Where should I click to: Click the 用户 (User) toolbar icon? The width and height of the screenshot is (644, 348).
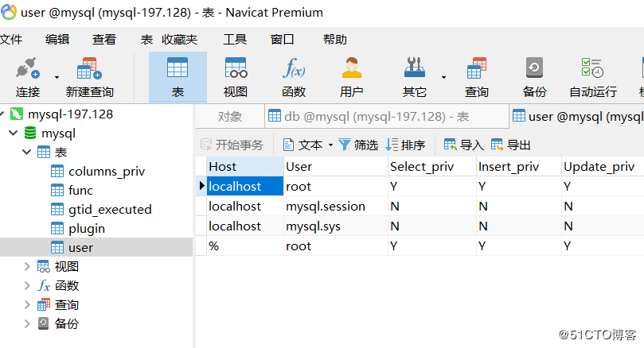(x=351, y=77)
